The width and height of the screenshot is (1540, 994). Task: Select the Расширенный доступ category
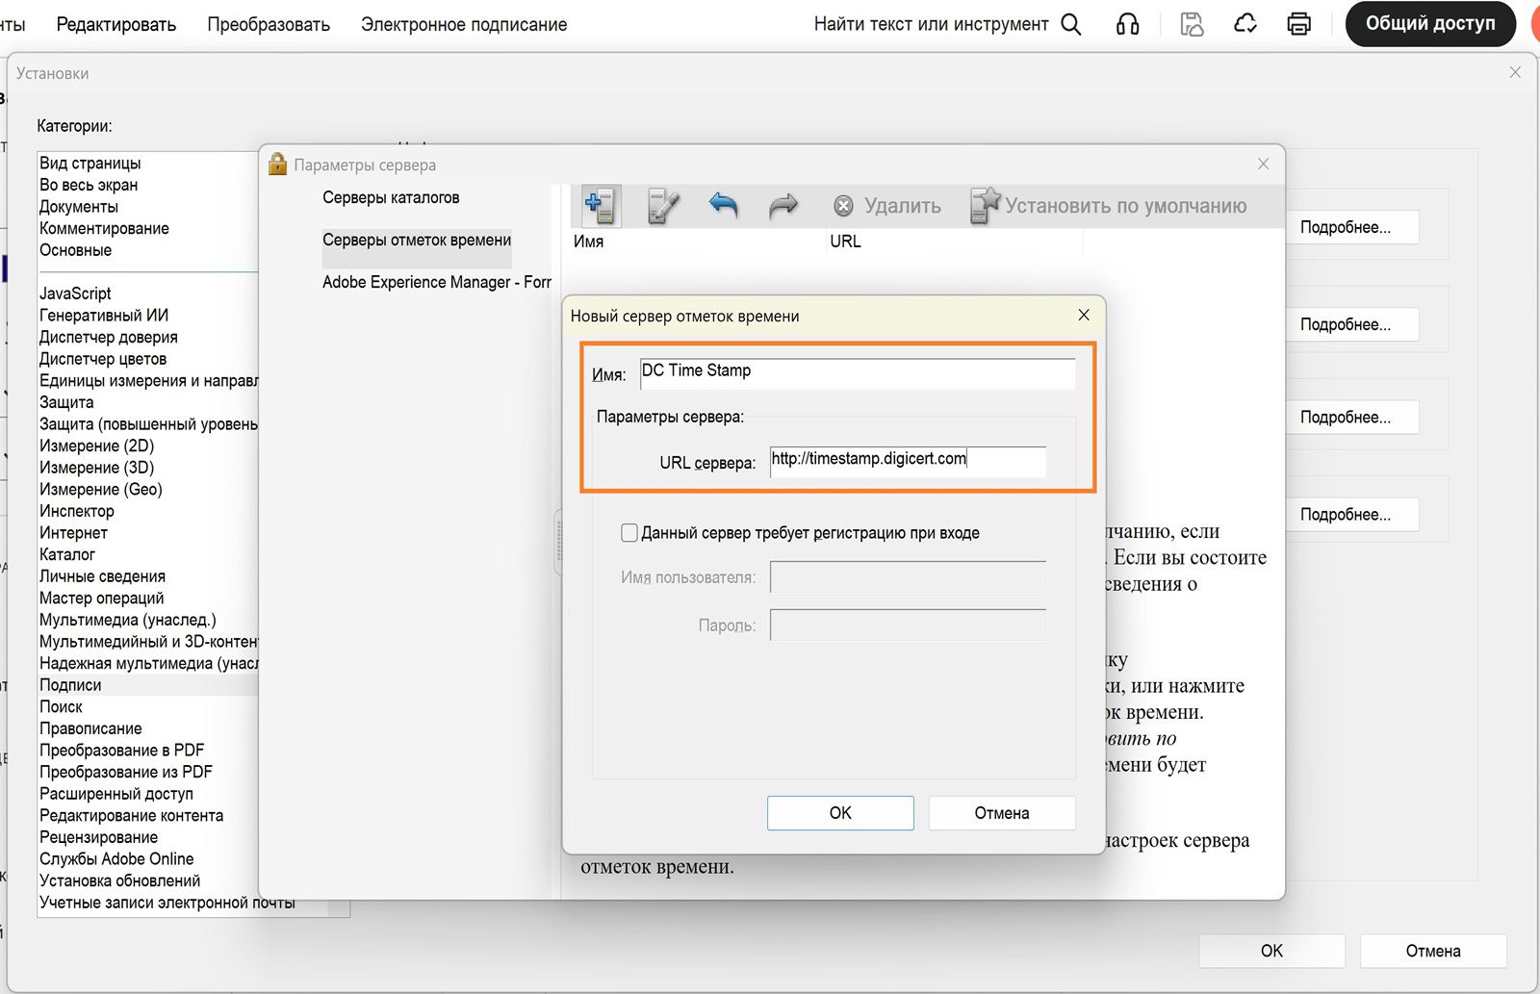[116, 794]
